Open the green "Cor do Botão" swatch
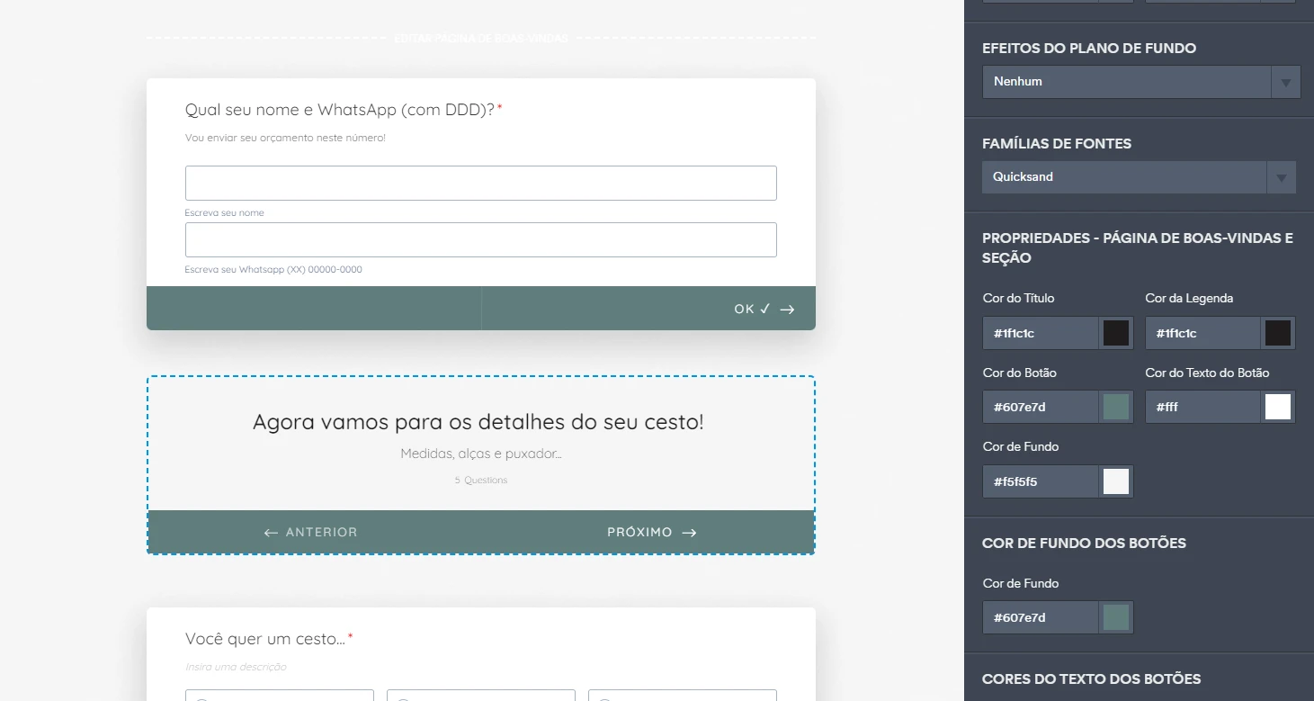Screen dimensions: 1314x701 point(1115,407)
